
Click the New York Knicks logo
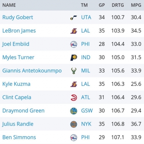[x=73, y=124]
